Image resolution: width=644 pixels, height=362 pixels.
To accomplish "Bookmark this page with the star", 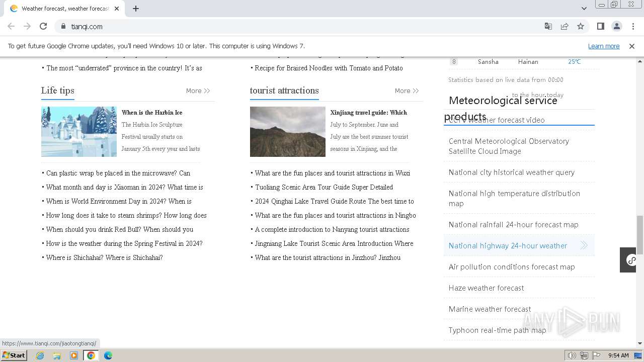I will [x=581, y=26].
